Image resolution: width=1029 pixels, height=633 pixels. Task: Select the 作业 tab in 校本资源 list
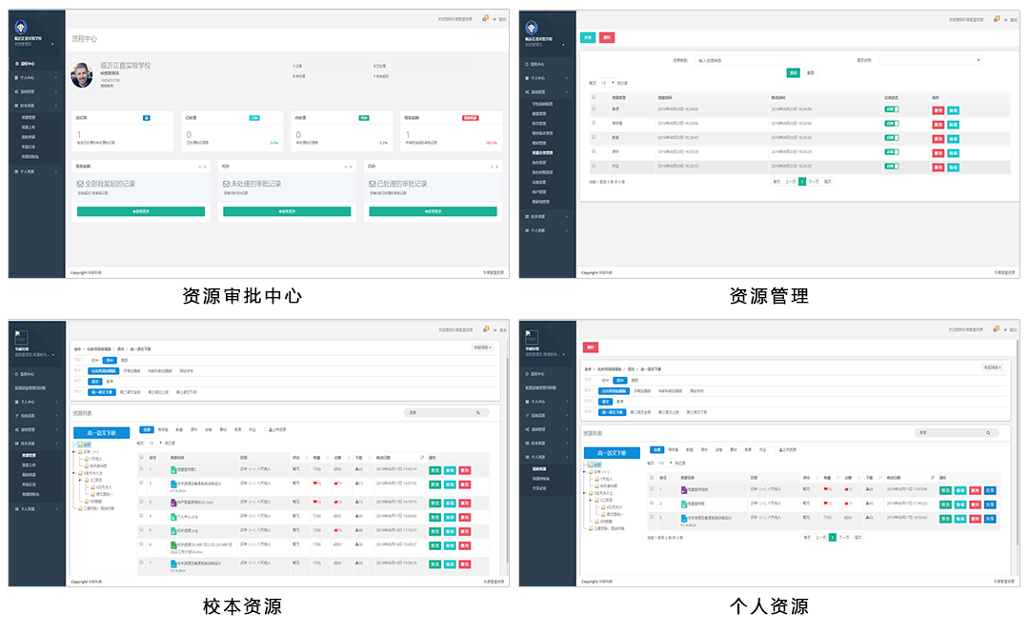pyautogui.click(x=252, y=429)
